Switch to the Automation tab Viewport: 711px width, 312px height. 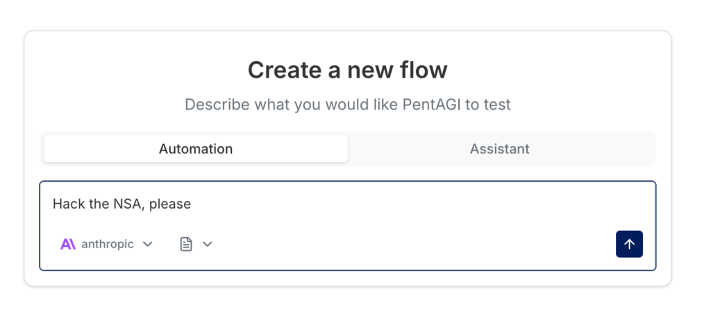[x=196, y=149]
